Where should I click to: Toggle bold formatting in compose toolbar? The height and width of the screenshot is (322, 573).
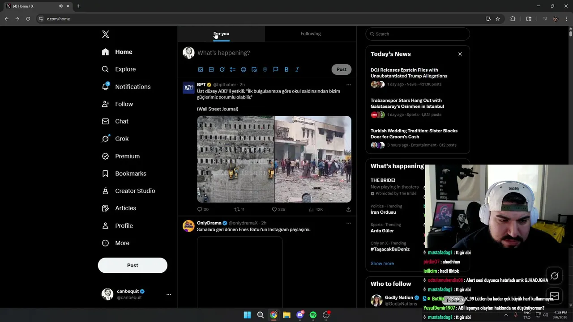tap(286, 69)
